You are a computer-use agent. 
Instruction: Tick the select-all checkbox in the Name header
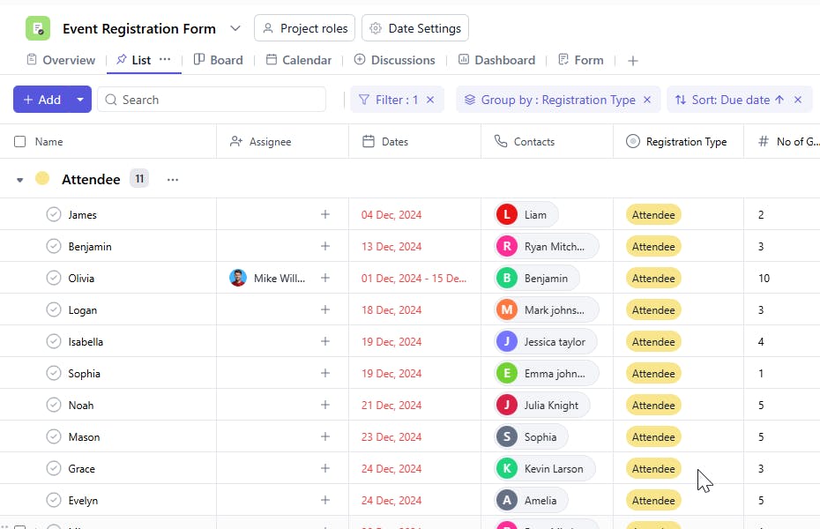(20, 141)
